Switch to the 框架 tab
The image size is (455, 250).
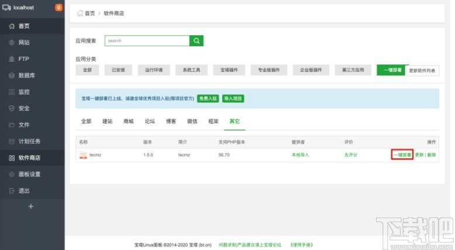tap(213, 121)
